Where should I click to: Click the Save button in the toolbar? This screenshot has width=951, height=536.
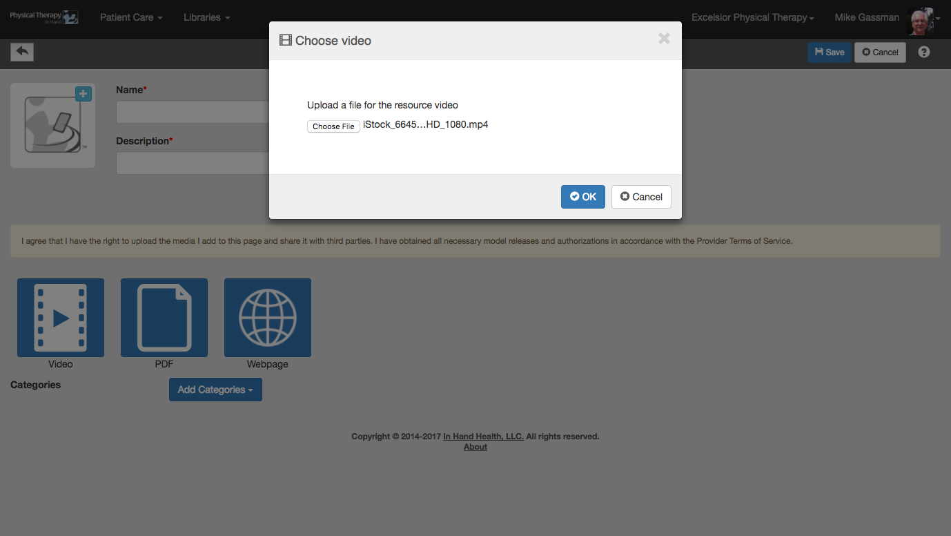point(829,52)
